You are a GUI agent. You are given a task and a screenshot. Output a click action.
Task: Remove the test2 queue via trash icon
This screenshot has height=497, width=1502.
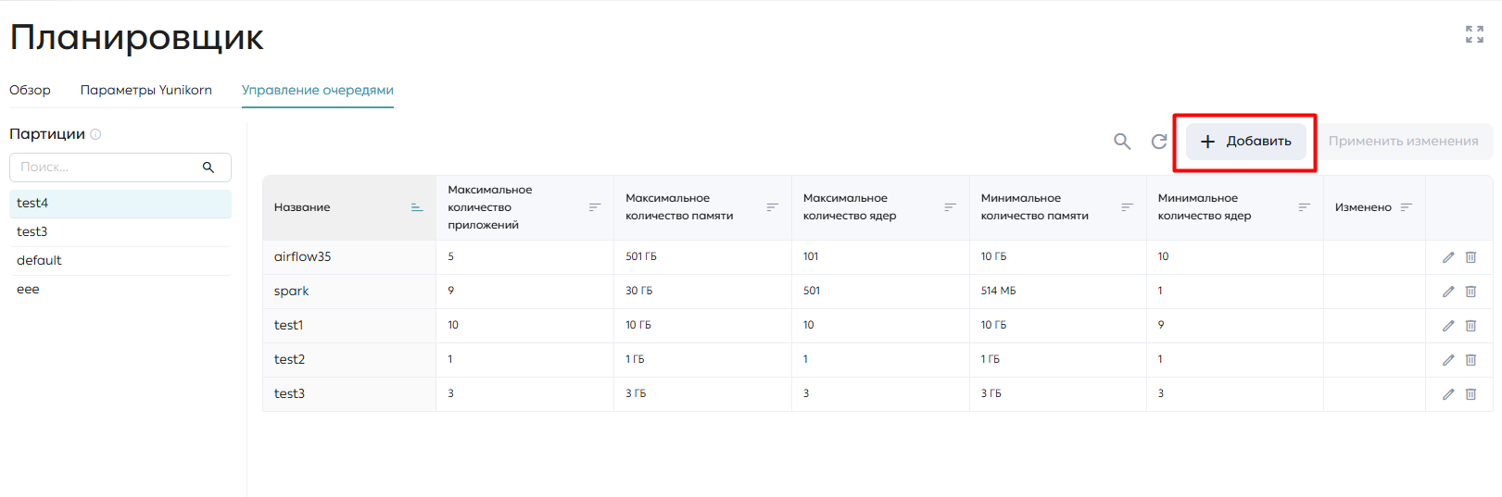(1470, 360)
